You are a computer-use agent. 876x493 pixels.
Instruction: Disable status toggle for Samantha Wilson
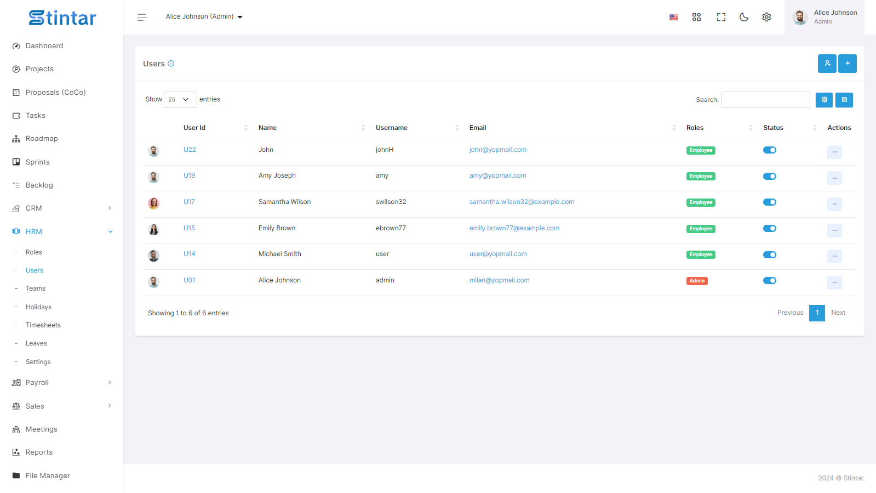coord(770,202)
